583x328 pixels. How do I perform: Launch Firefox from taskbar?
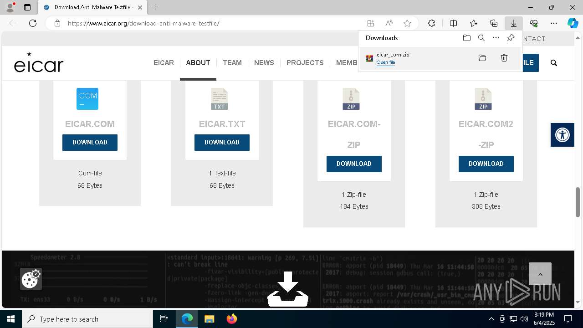(232, 319)
